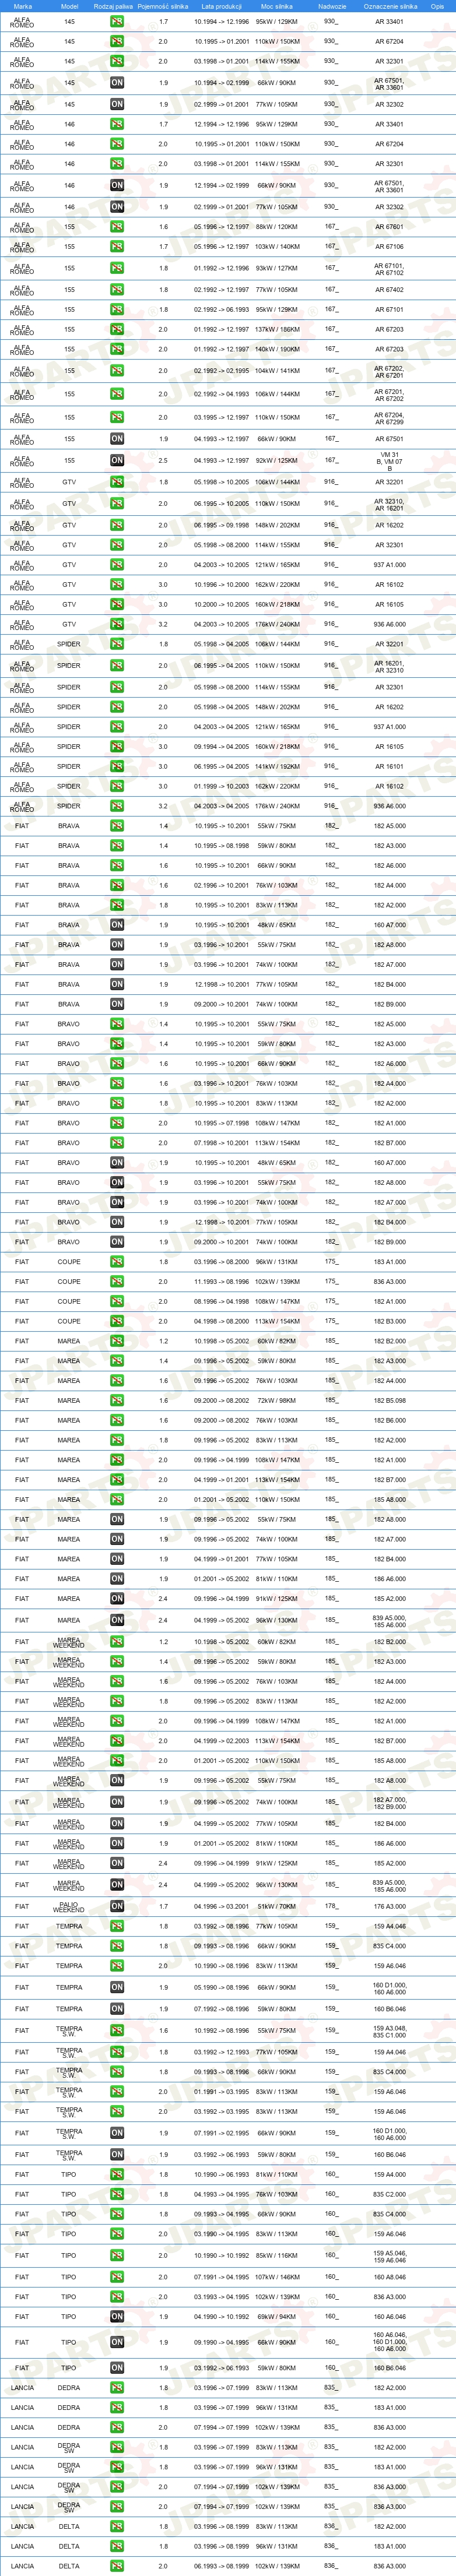Click petrol icon in Spider 141kW AR 16101 row
This screenshot has height=2576, width=456.
coord(117,766)
